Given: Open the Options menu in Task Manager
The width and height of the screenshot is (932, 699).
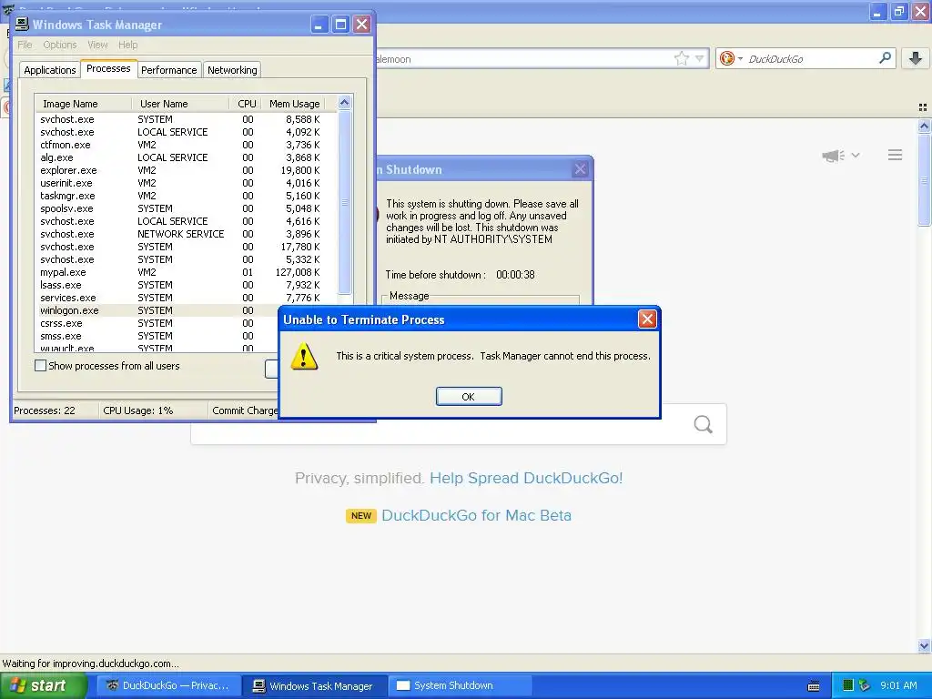Looking at the screenshot, I should click(x=59, y=45).
